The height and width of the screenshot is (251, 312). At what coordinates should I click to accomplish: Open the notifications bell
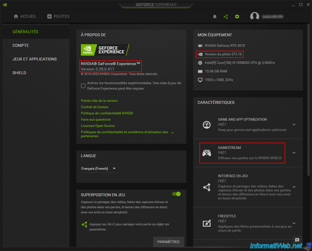click(215, 17)
